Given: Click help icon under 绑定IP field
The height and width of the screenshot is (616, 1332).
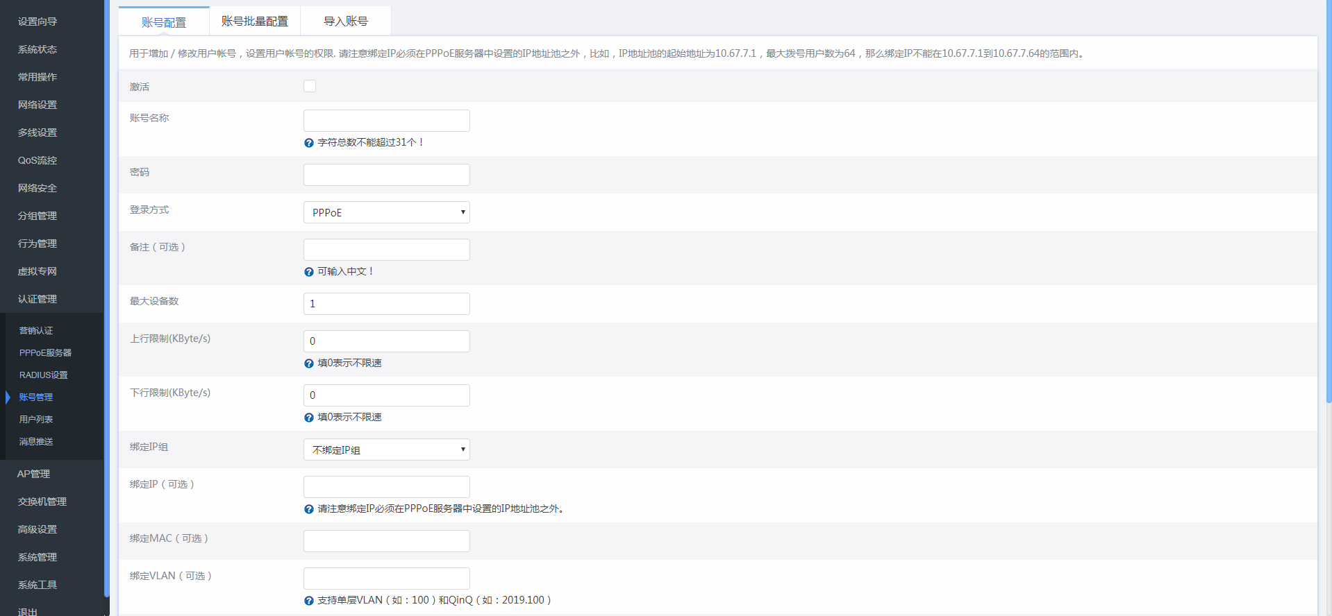Looking at the screenshot, I should coord(309,509).
